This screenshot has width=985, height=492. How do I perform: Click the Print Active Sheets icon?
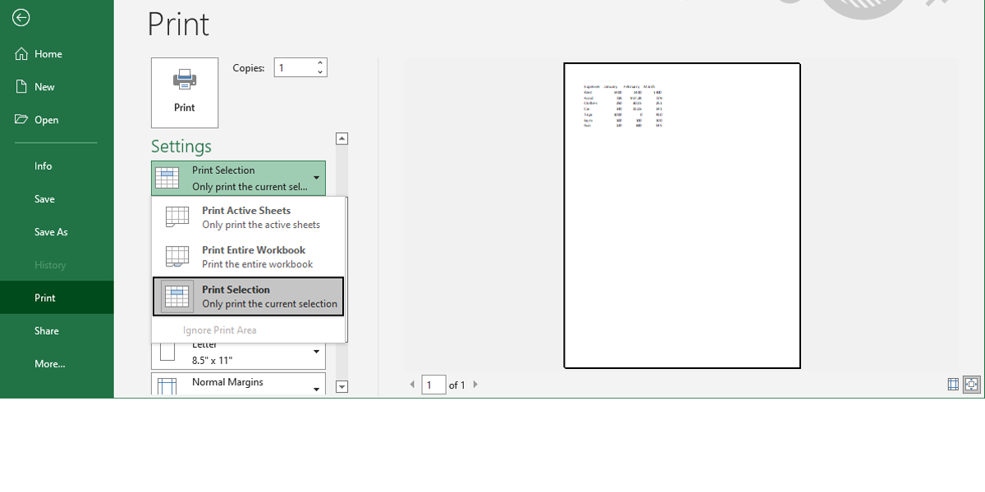click(177, 217)
